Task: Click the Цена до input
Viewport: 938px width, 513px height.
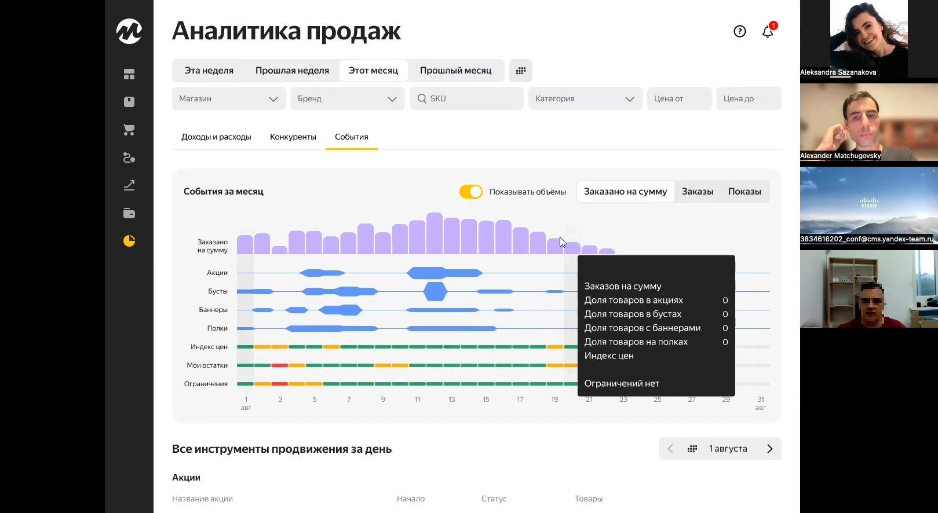Action: [749, 98]
